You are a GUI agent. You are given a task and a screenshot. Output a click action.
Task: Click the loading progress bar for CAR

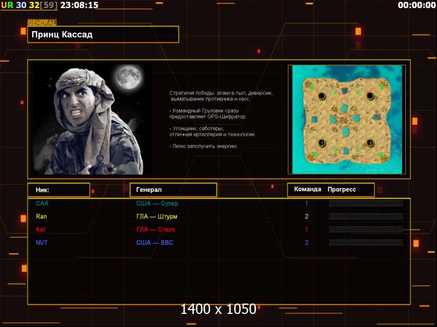pyautogui.click(x=365, y=203)
